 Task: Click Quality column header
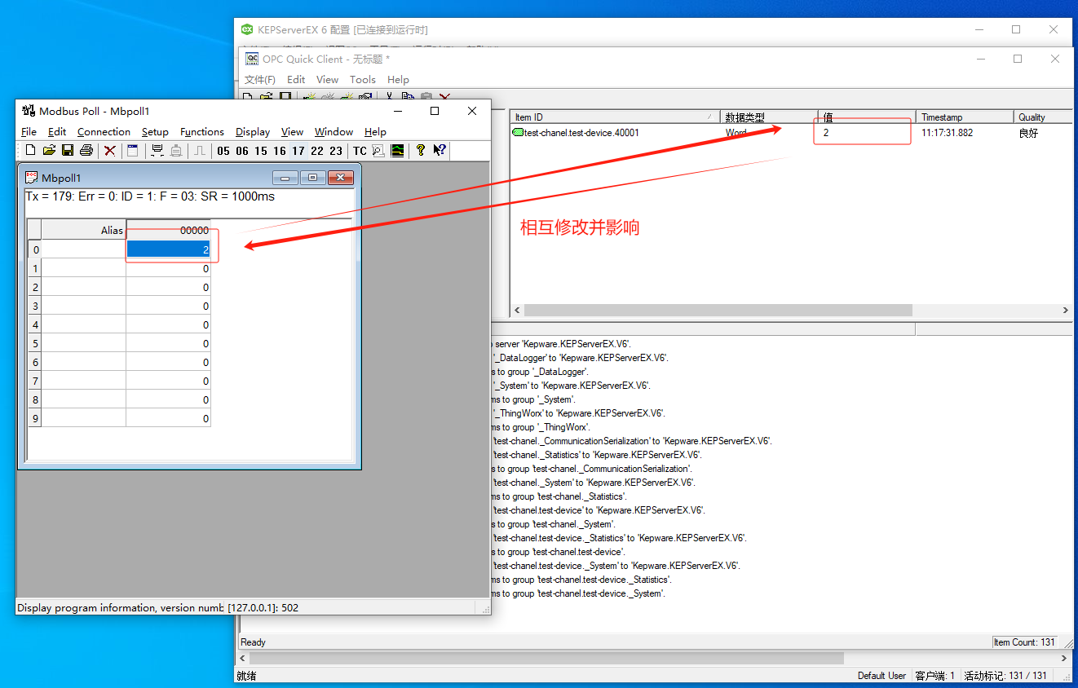point(1043,117)
